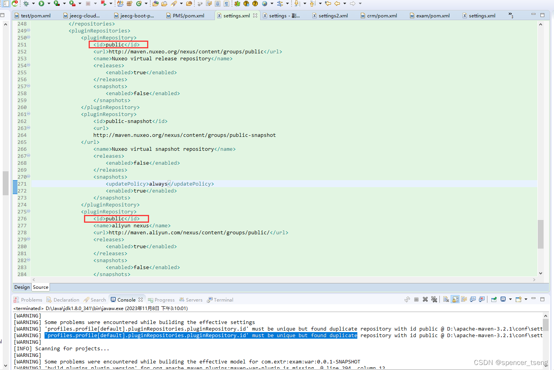The height and width of the screenshot is (370, 554).
Task: Toggle Word Wrap in the Console view
Action: tap(464, 299)
